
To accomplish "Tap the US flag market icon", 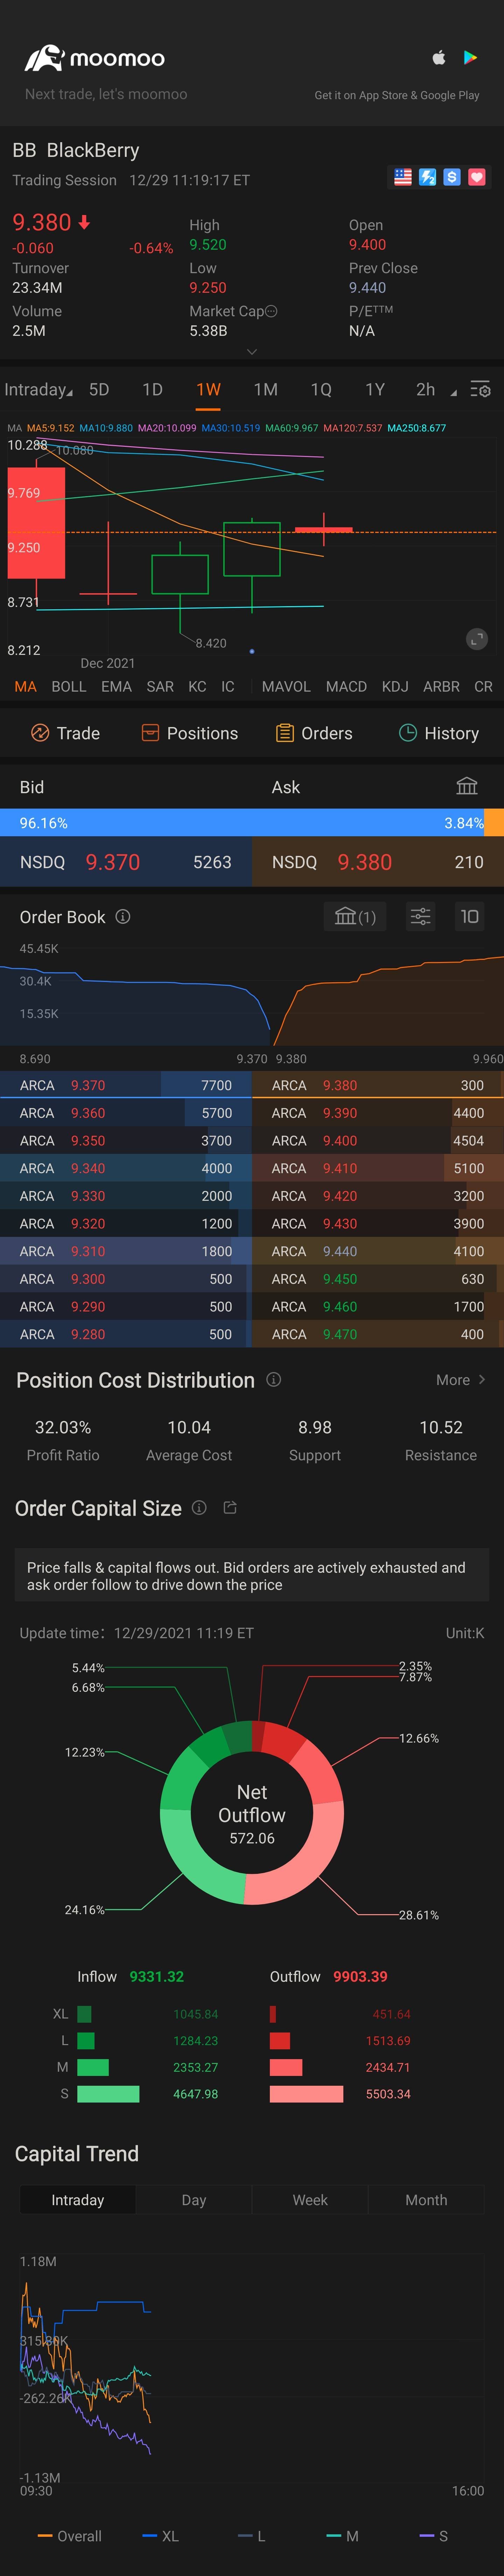I will [x=403, y=177].
